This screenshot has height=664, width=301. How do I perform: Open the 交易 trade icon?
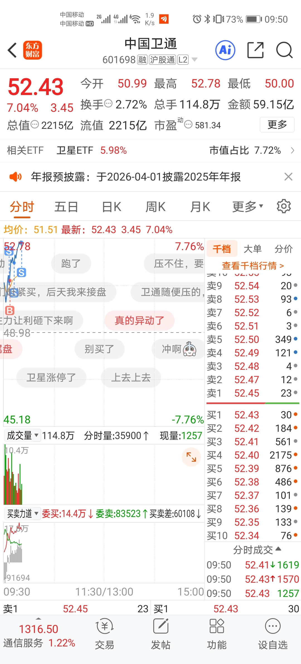tap(105, 634)
